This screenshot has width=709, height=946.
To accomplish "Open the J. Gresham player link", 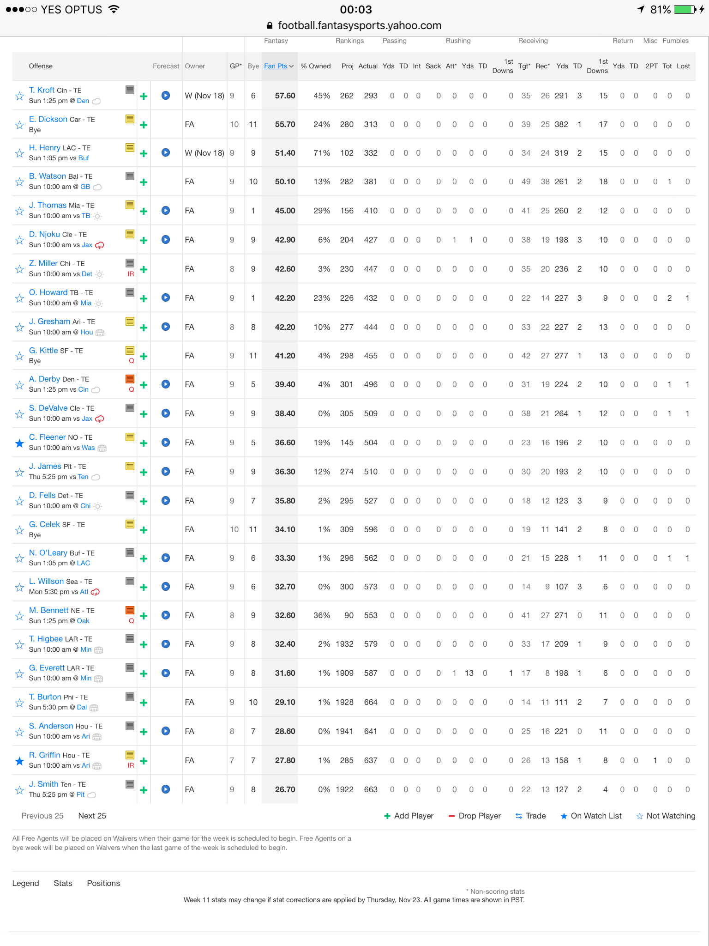I will [x=49, y=321].
